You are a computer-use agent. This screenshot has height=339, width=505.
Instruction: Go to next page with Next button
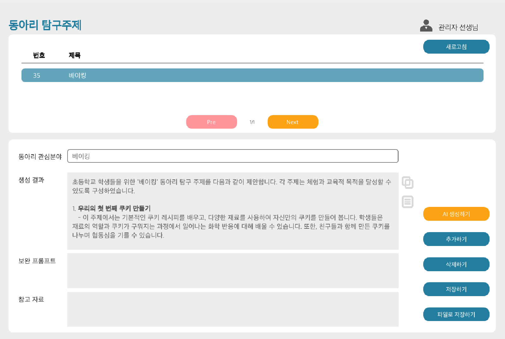(293, 122)
